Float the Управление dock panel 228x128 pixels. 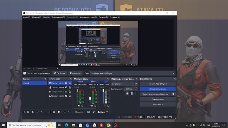pyautogui.click(x=175, y=79)
